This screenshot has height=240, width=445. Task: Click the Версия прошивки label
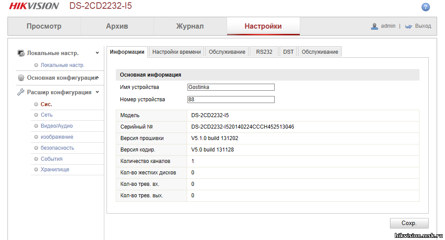click(142, 138)
